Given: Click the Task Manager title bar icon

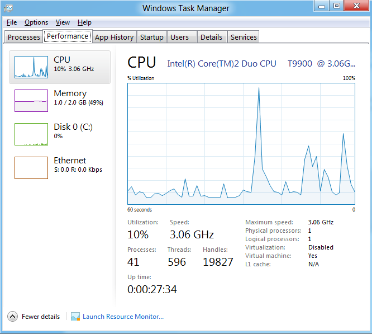Looking at the screenshot, I should 8,8.
